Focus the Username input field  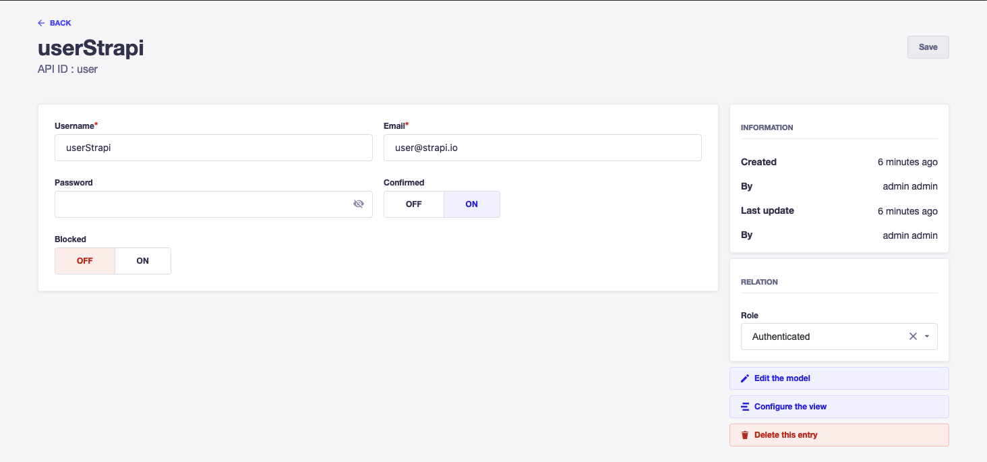pos(214,148)
